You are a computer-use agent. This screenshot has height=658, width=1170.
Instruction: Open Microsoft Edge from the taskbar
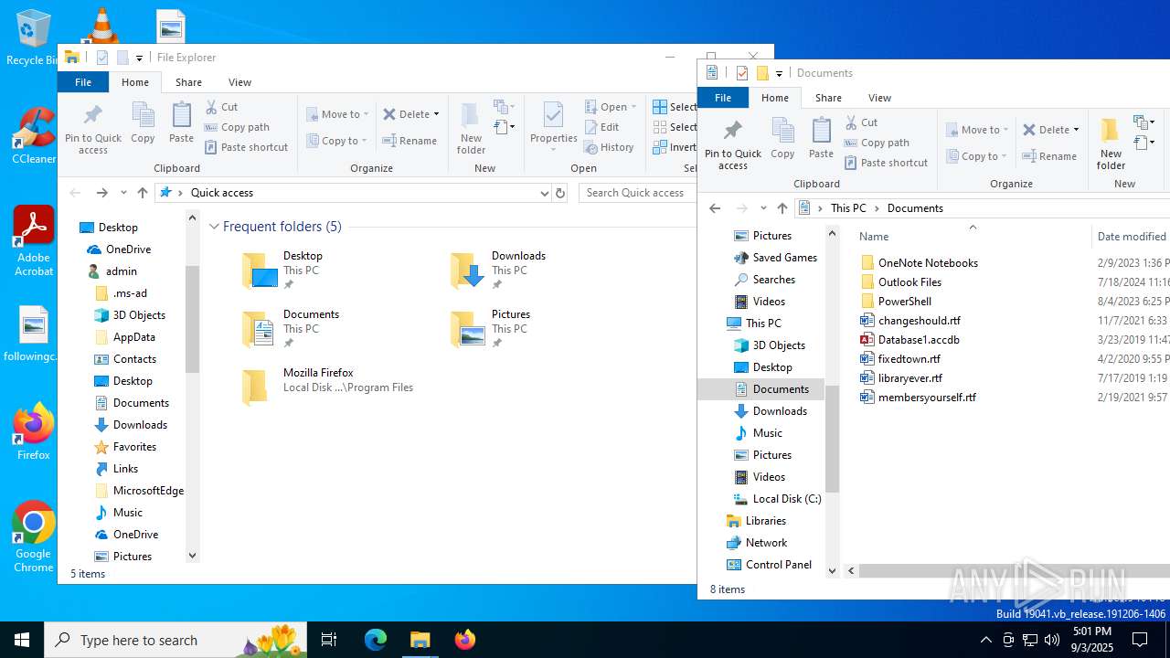(376, 640)
